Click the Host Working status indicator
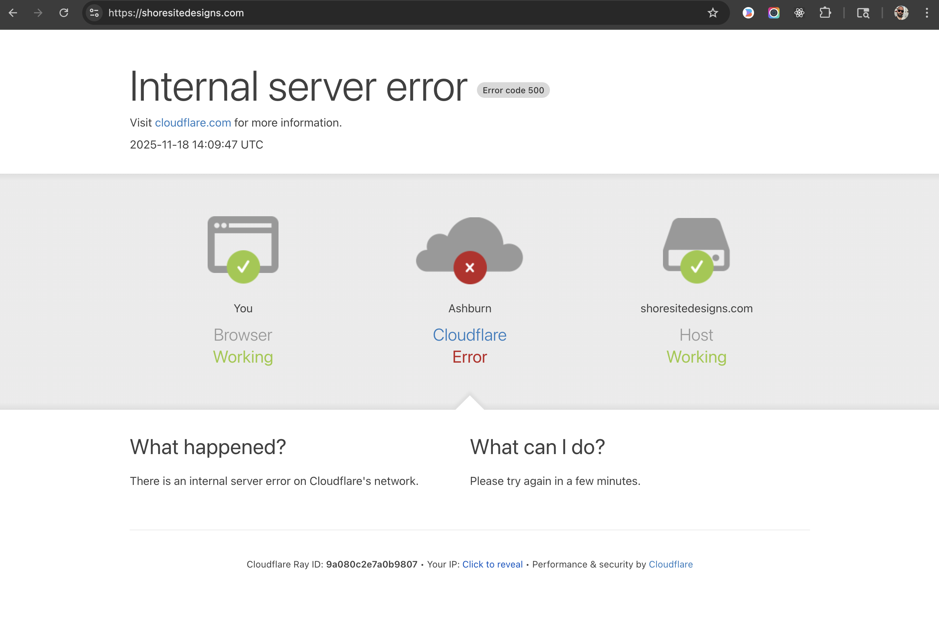Screen dimensions: 939x626 (x=696, y=357)
